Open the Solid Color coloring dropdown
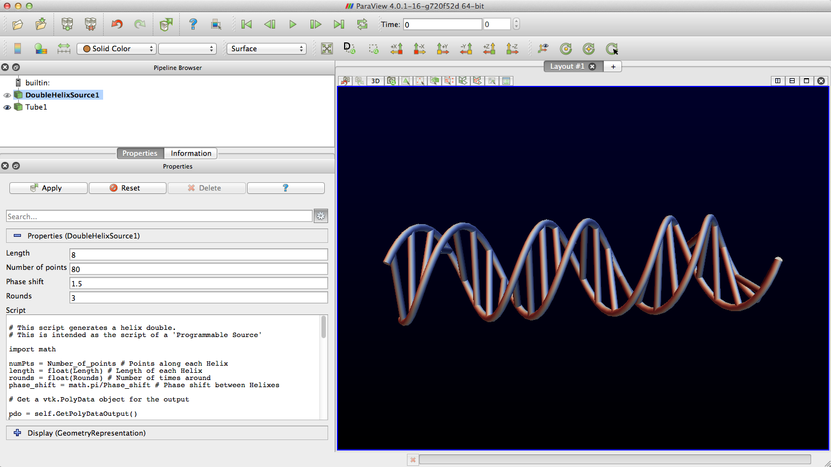 click(116, 48)
